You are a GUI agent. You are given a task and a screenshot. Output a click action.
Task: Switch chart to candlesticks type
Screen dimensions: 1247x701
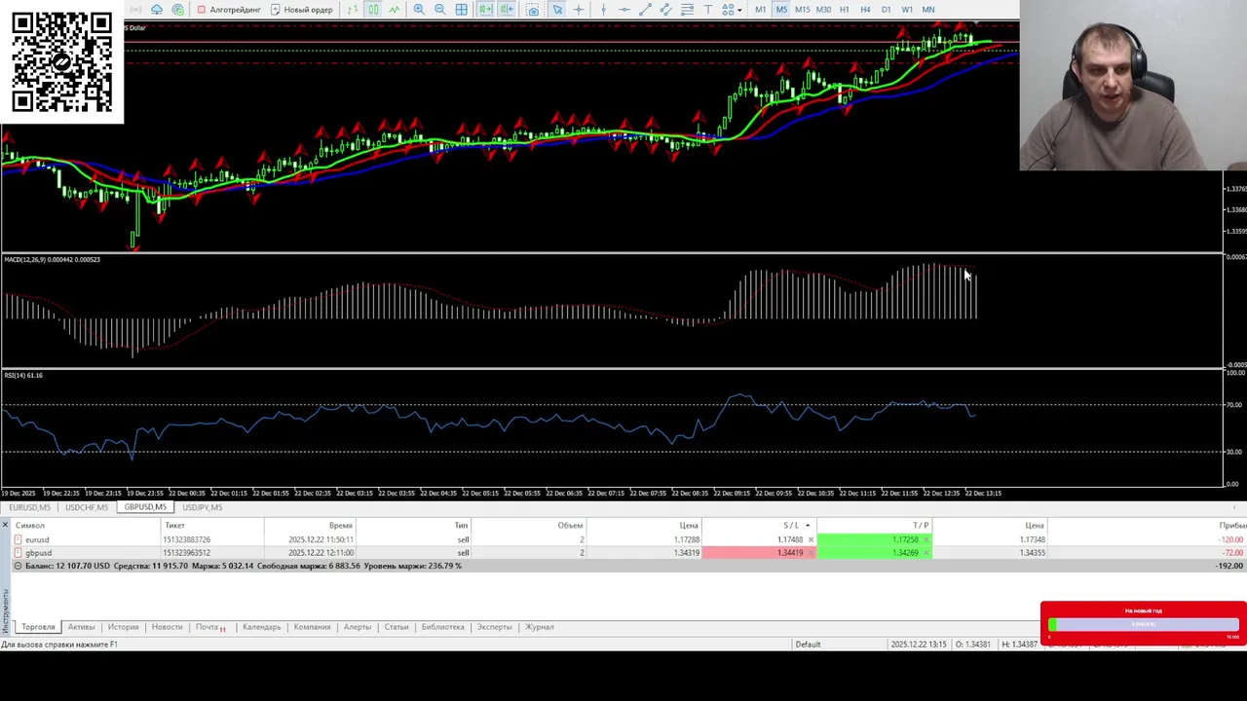[x=373, y=9]
